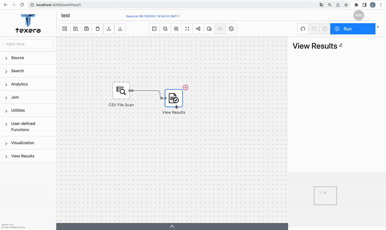Open the browser extensions puzzle icon

pyautogui.click(x=356, y=5)
